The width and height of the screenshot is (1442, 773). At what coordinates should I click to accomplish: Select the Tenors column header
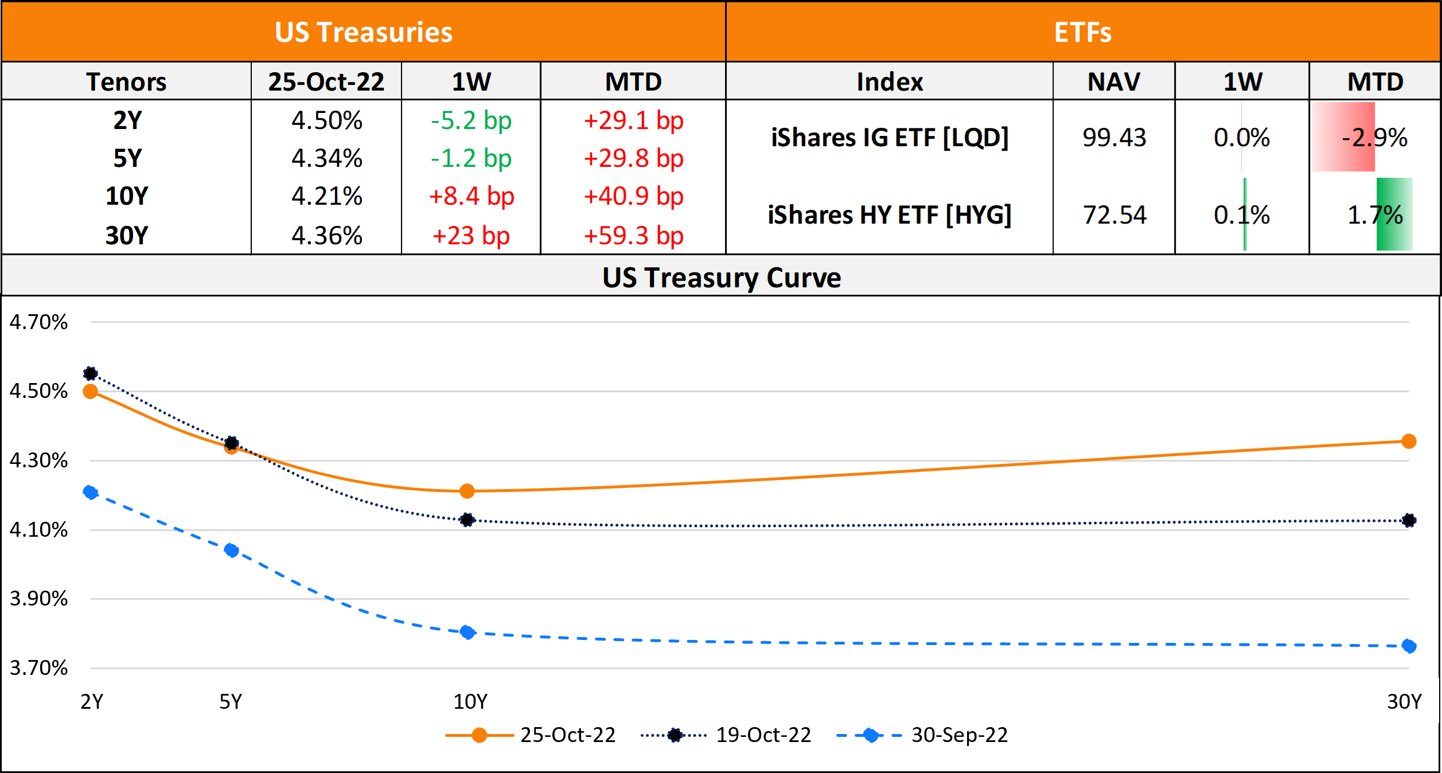point(126,81)
